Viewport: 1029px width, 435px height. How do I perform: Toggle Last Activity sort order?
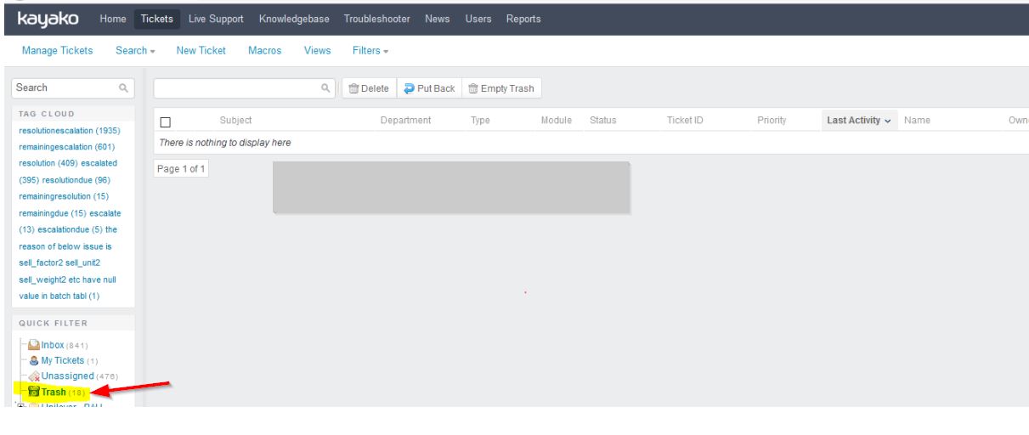(x=859, y=121)
